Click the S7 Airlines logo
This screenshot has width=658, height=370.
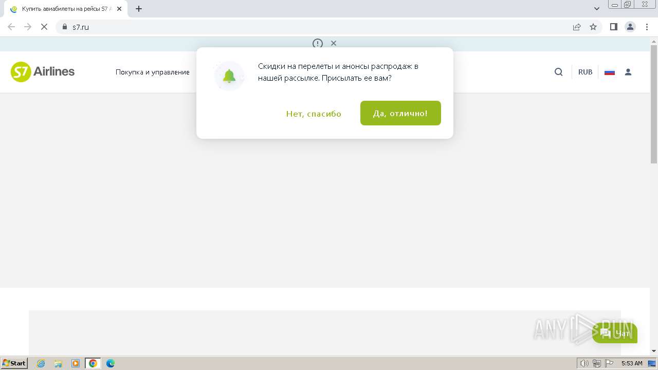(43, 72)
